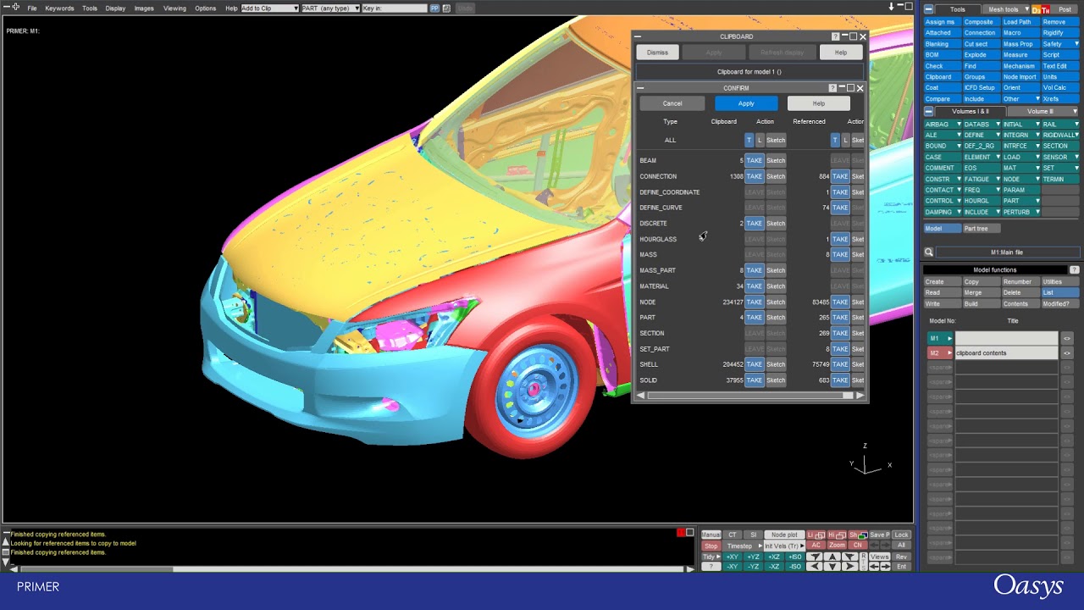
Task: Apply the selection in Confirm window
Action: [746, 103]
